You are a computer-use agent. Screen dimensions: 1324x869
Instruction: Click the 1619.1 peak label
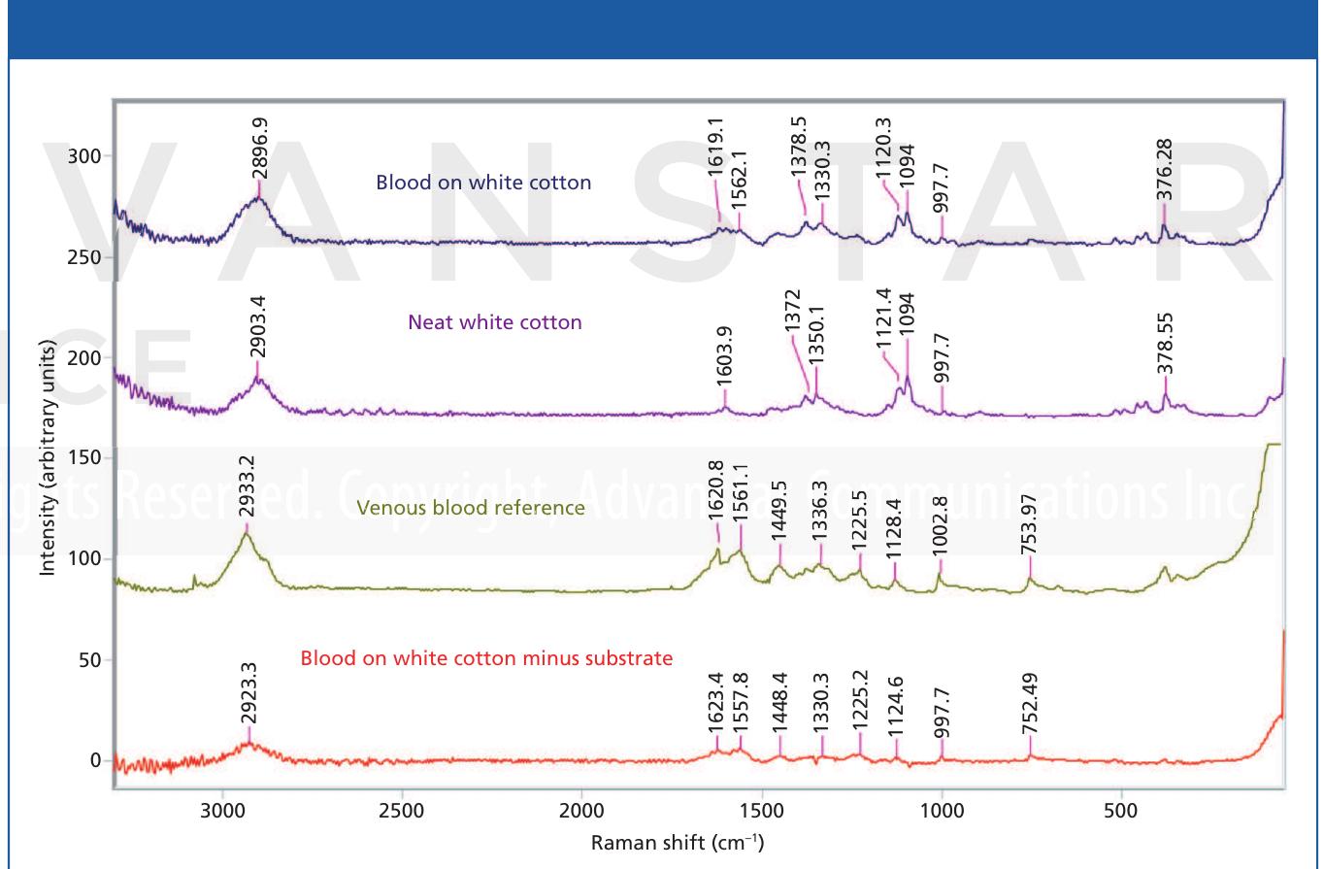tap(716, 149)
